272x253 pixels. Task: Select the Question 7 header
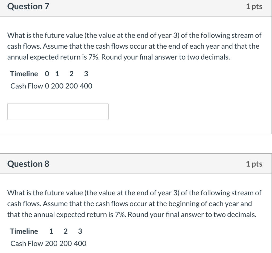tap(28, 6)
